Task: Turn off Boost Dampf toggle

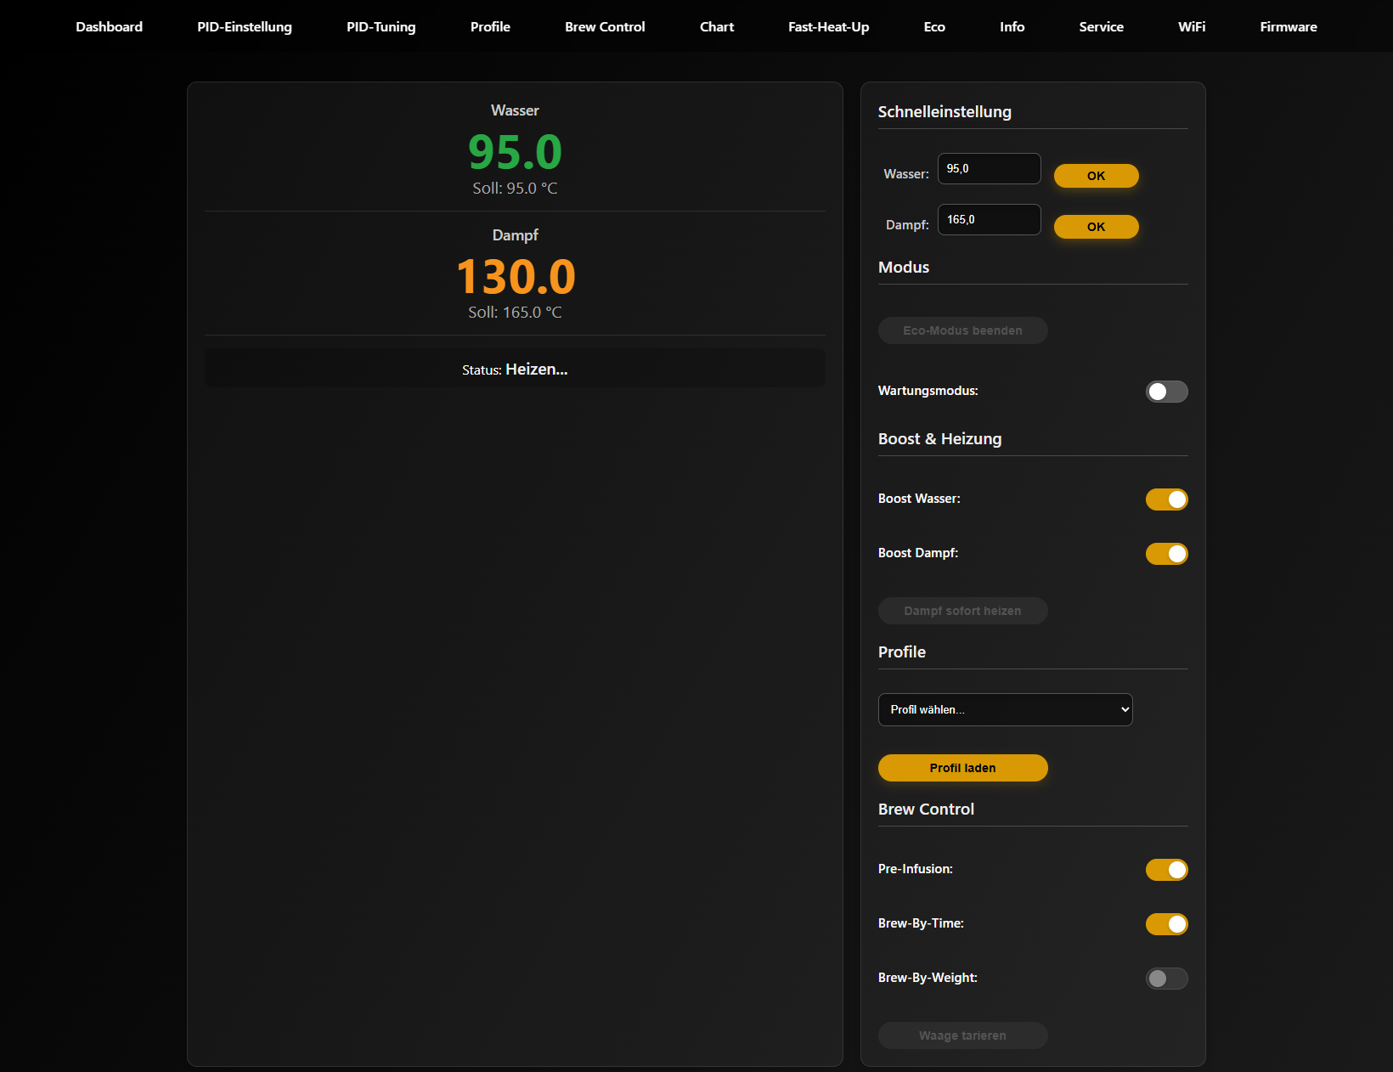Action: click(x=1166, y=554)
